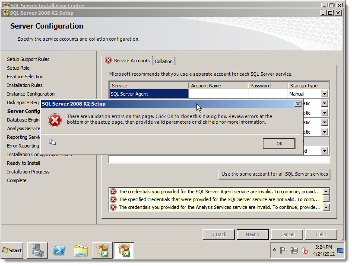Click Use the same account for all SQL Server services
352x266 pixels.
tap(274, 174)
